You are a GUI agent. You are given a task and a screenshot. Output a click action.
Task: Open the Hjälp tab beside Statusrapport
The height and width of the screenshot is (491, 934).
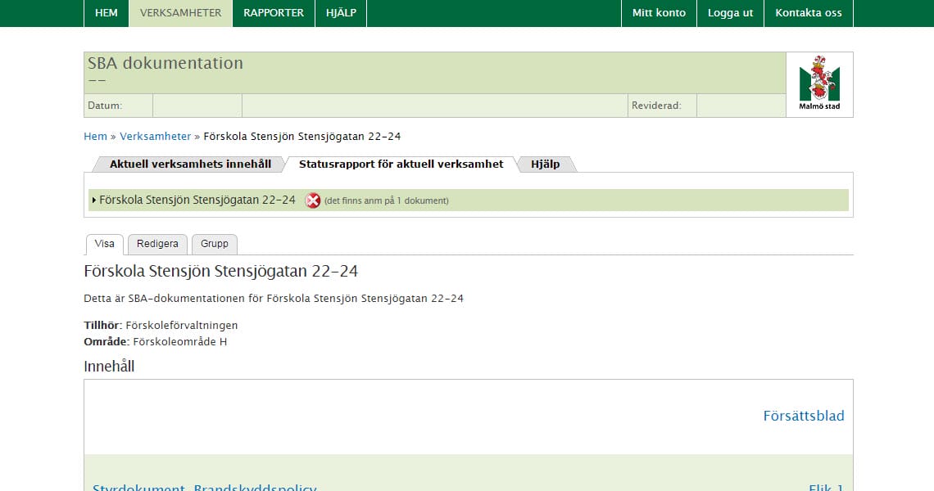coord(545,164)
